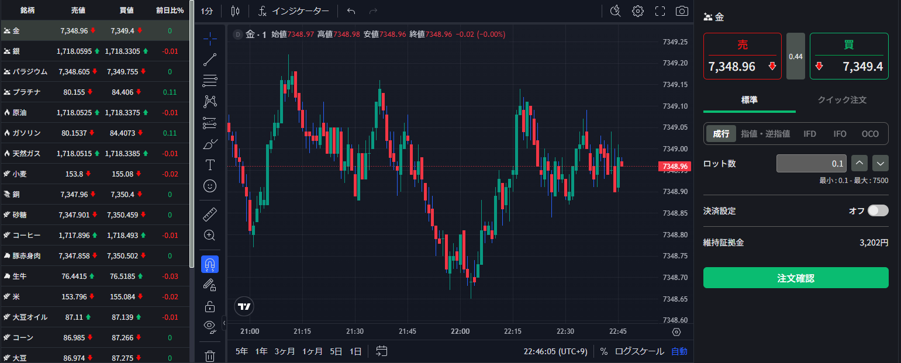Take a chart snapshot with camera icon
The image size is (901, 363).
click(682, 11)
